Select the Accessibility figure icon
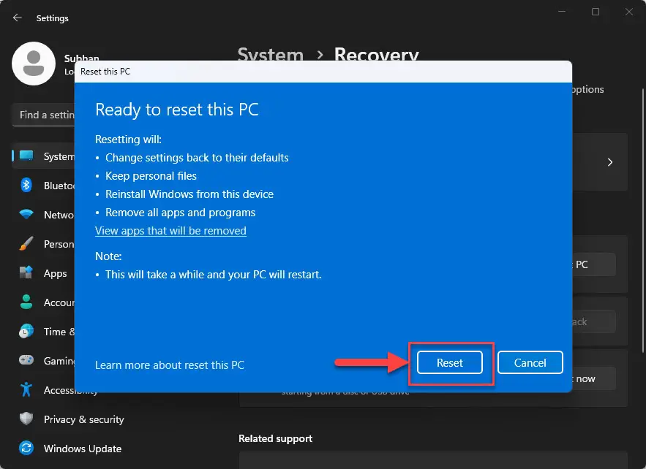Image resolution: width=646 pixels, height=469 pixels. pyautogui.click(x=26, y=389)
